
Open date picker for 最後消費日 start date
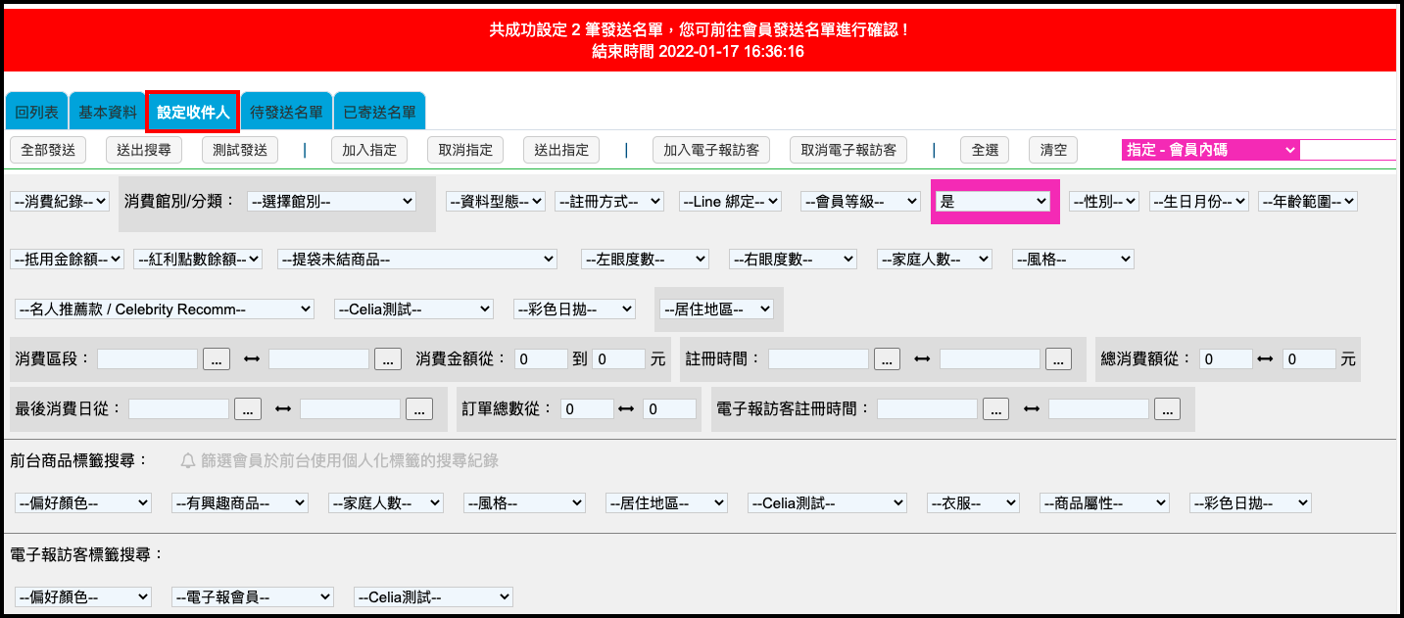(x=247, y=409)
